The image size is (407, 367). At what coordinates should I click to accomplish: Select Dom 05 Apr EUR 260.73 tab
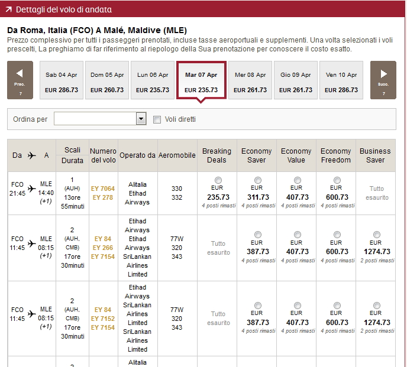coord(107,82)
